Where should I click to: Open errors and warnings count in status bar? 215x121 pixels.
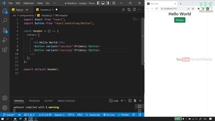click(29, 115)
